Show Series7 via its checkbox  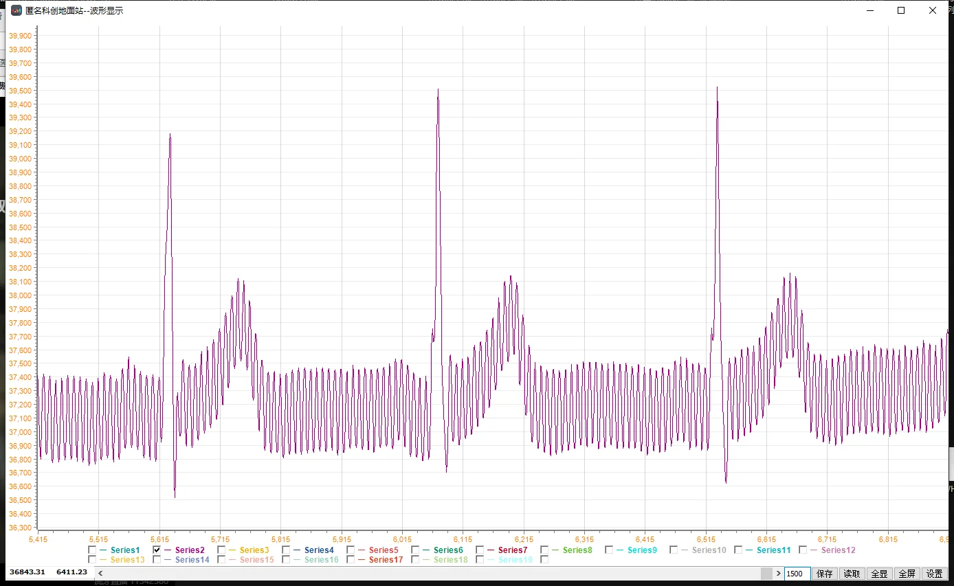(x=480, y=550)
